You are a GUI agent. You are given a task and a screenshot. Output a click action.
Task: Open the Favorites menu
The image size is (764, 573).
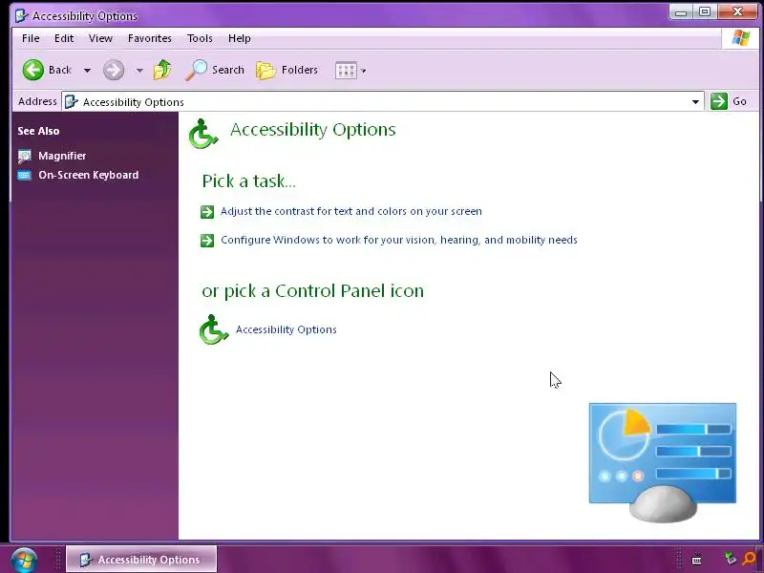coord(150,38)
